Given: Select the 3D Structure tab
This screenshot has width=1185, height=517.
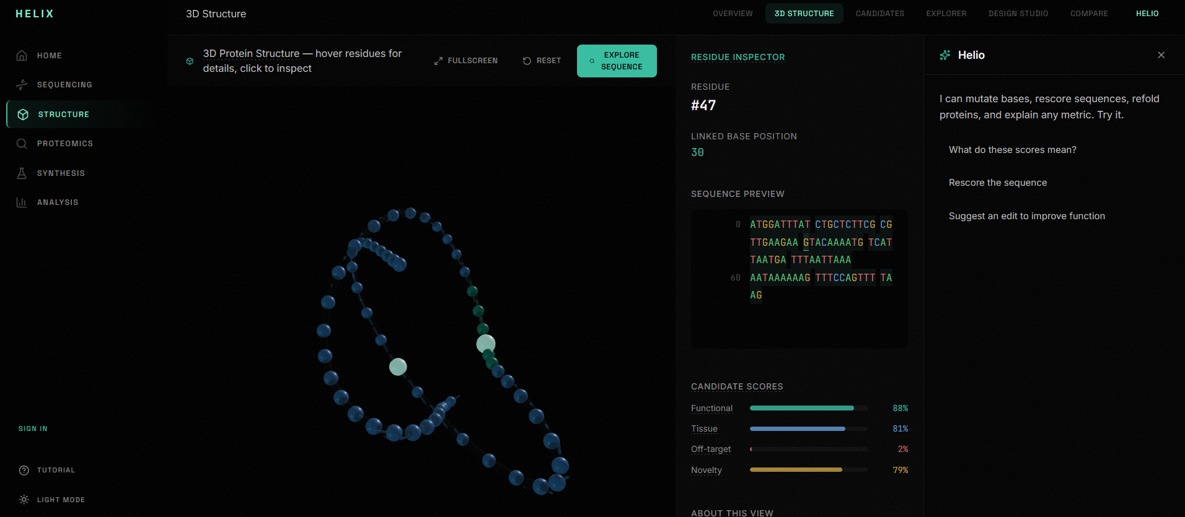Looking at the screenshot, I should (x=804, y=14).
